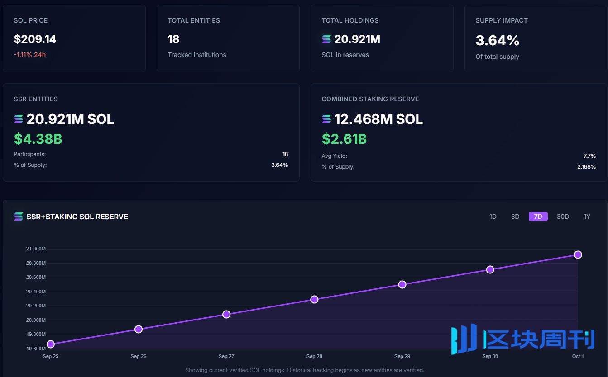Show the 1Y chart range

point(587,217)
